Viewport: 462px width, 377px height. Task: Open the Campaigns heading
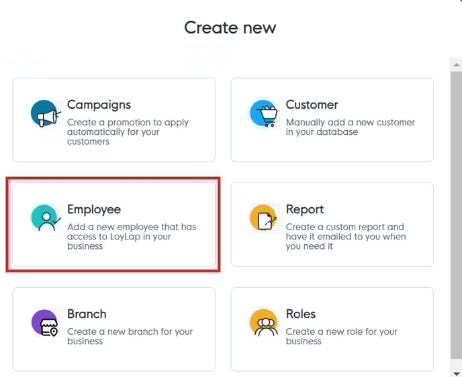(99, 105)
